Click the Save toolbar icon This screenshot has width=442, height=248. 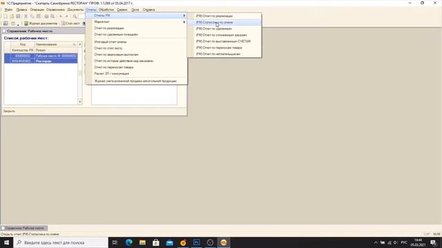point(19,17)
